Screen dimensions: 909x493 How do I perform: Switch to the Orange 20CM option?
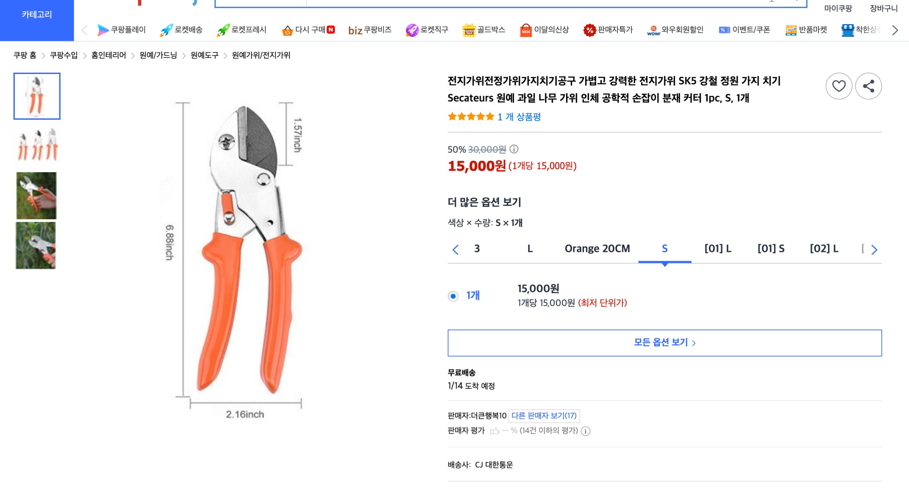(x=597, y=249)
